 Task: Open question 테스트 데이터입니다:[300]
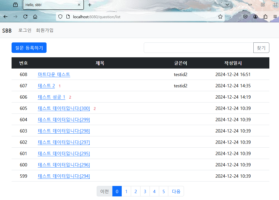click(x=64, y=108)
